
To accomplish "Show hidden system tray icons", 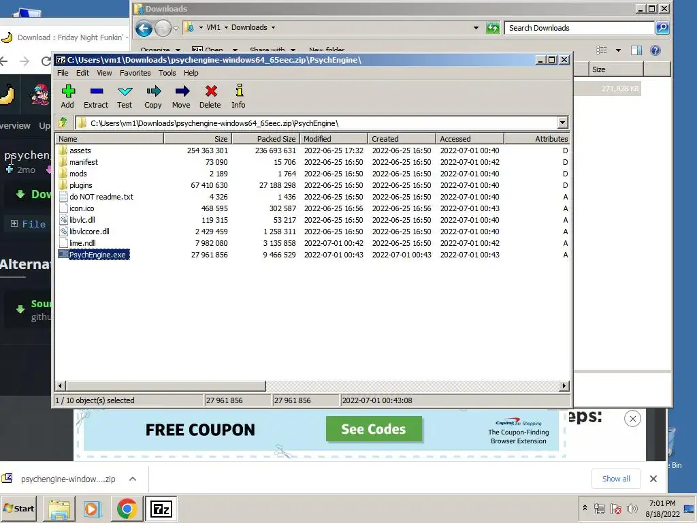I will click(585, 507).
